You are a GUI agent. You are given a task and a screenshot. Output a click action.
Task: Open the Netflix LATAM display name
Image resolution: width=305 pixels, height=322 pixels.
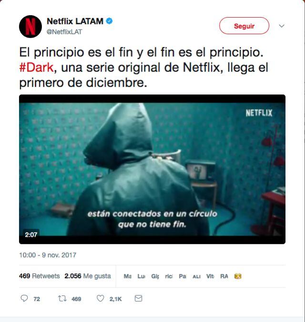75,21
